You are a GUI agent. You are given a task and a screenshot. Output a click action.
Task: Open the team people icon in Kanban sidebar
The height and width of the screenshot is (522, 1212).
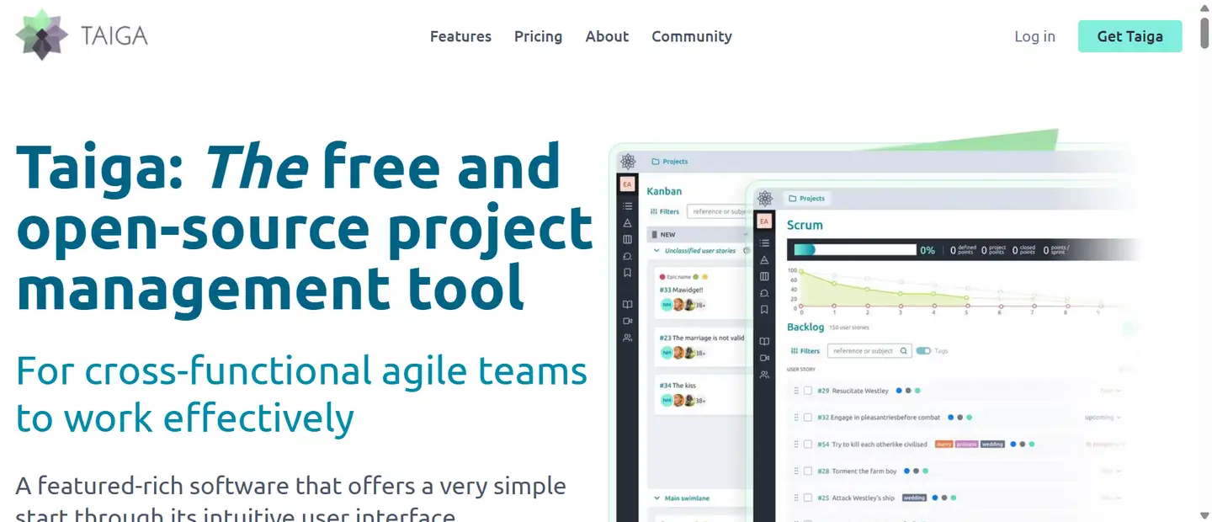628,338
